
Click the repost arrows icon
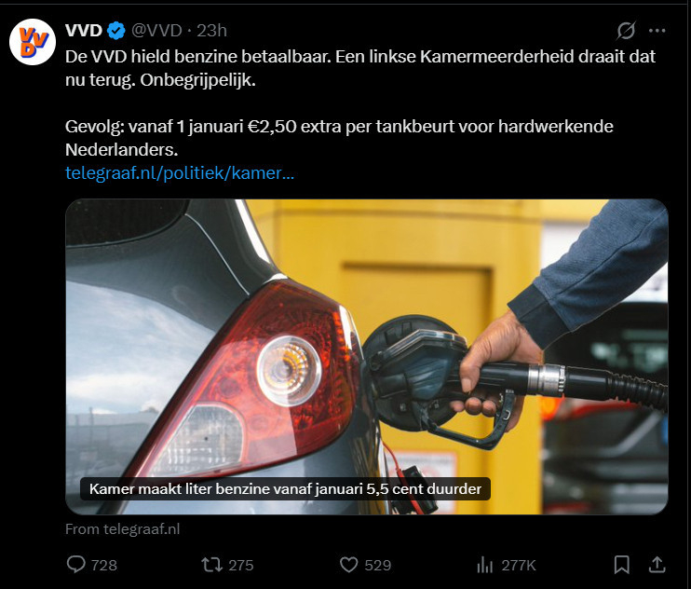click(211, 565)
